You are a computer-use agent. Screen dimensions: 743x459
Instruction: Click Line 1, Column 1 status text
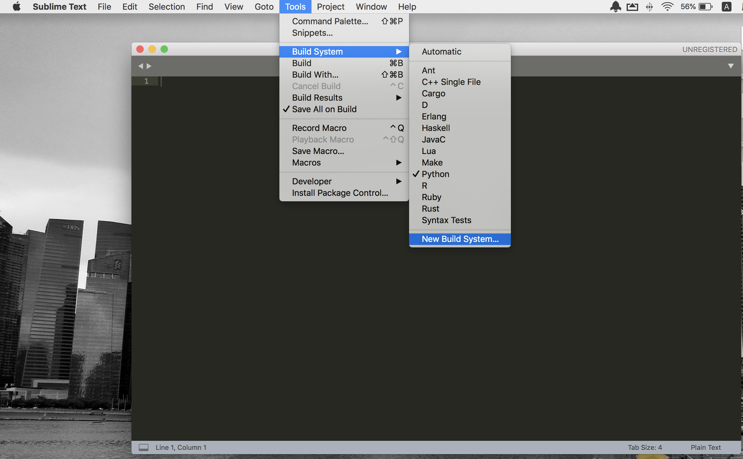click(x=181, y=447)
